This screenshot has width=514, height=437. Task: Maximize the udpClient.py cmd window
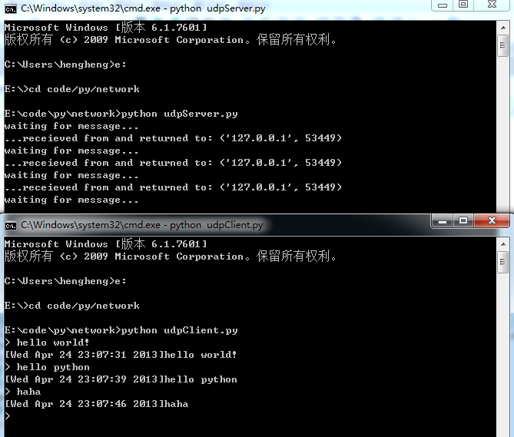[463, 220]
